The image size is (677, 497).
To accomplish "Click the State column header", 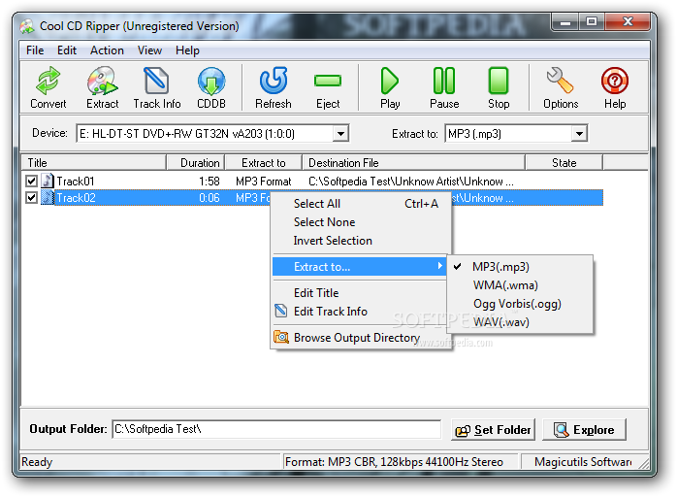I will [564, 163].
